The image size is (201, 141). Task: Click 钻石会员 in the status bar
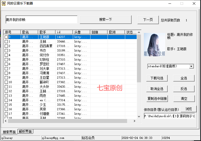click(88, 138)
